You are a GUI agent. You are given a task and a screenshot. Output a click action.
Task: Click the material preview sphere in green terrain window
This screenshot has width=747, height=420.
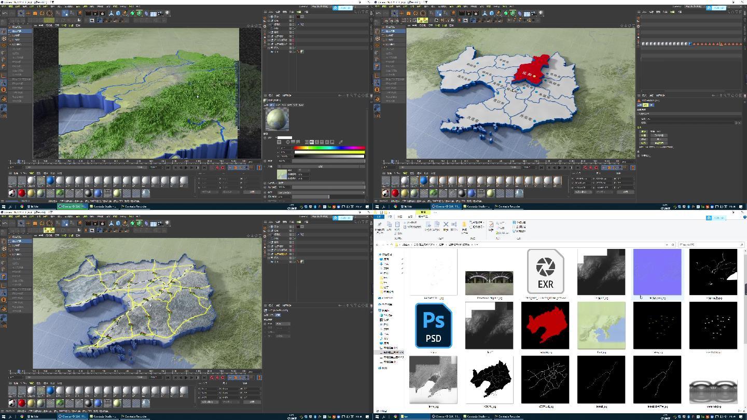(277, 119)
